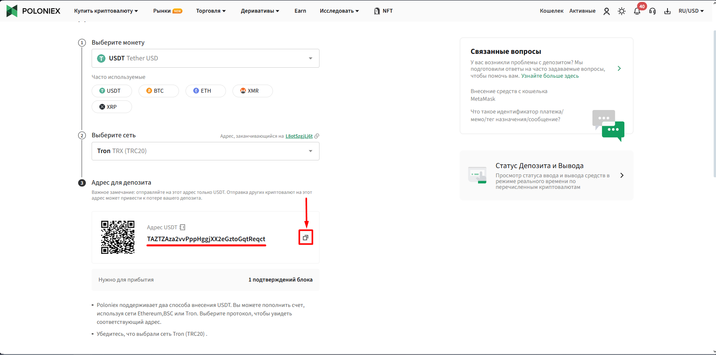Expand the Торговля menu
The width and height of the screenshot is (716, 355).
[211, 11]
